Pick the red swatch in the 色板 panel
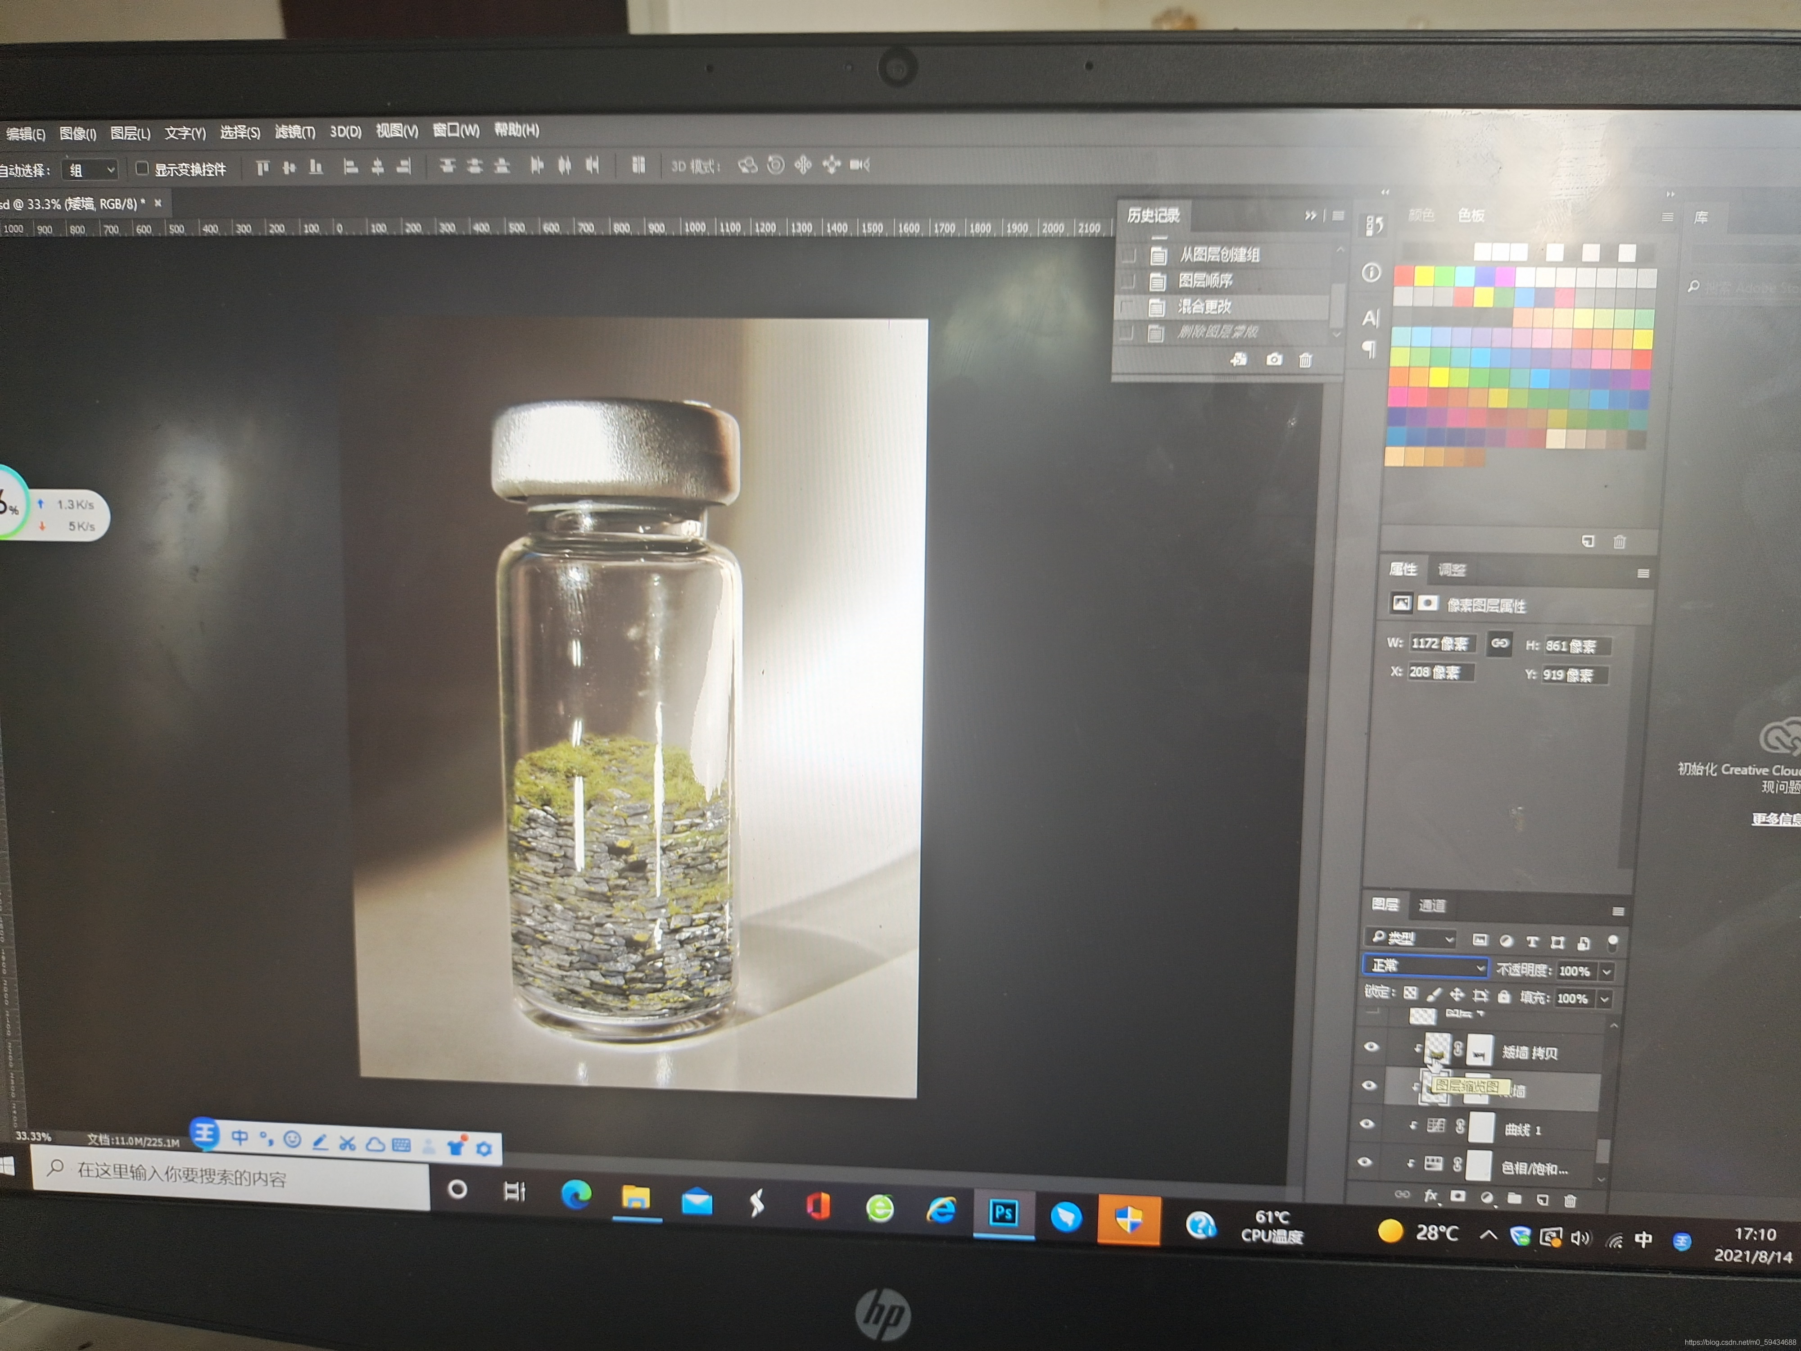The image size is (1801, 1351). (1403, 277)
